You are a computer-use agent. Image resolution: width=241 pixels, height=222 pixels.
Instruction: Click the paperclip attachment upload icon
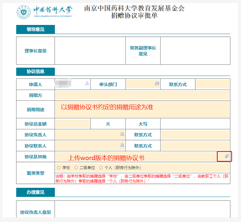(x=226, y=157)
